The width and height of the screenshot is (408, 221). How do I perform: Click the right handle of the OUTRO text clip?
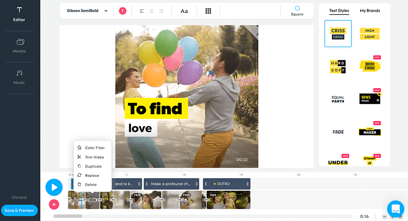click(x=247, y=184)
